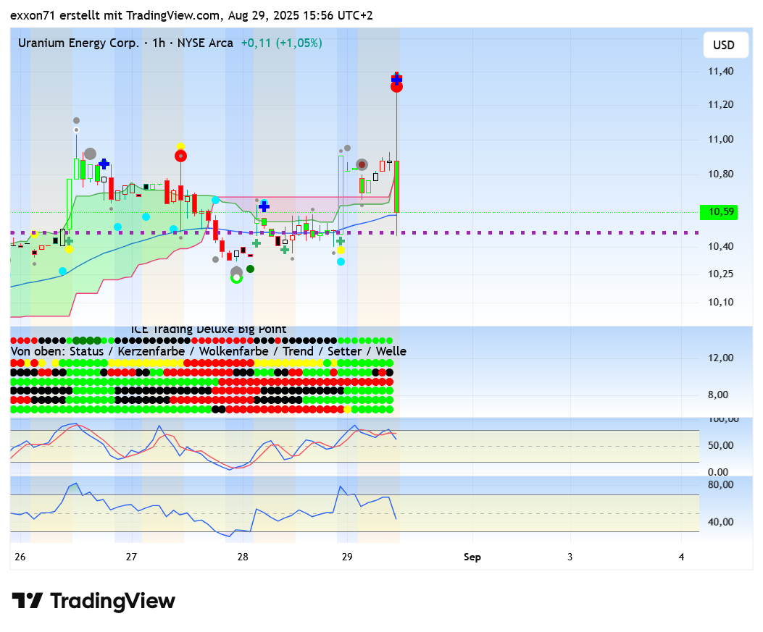Click the dark green dot beside the green ring
Viewport: 763px width, 632px height.
point(250,269)
